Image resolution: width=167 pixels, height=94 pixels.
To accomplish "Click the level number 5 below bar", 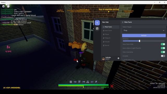I will coord(83,87).
